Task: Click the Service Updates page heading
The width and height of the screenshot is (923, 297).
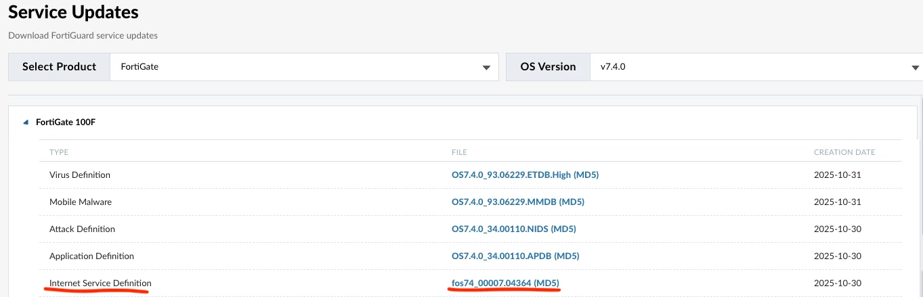Action: click(73, 12)
